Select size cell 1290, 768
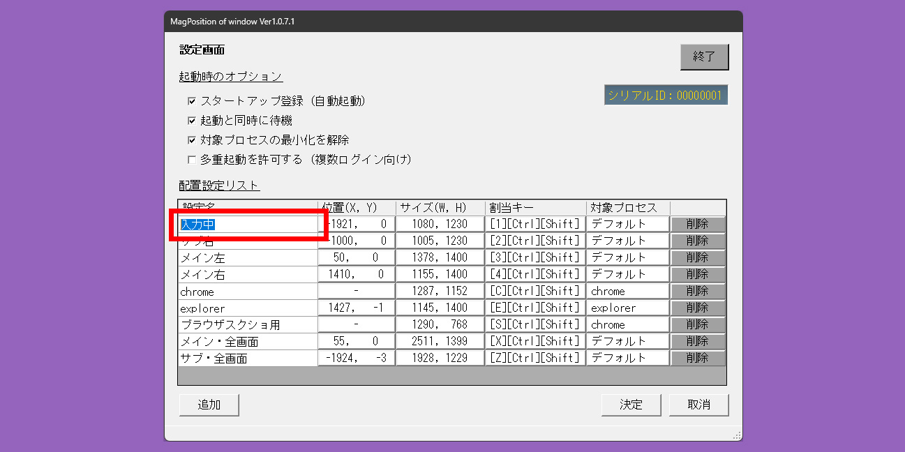This screenshot has height=452, width=905. pos(440,324)
